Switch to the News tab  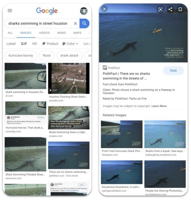(x=61, y=33)
